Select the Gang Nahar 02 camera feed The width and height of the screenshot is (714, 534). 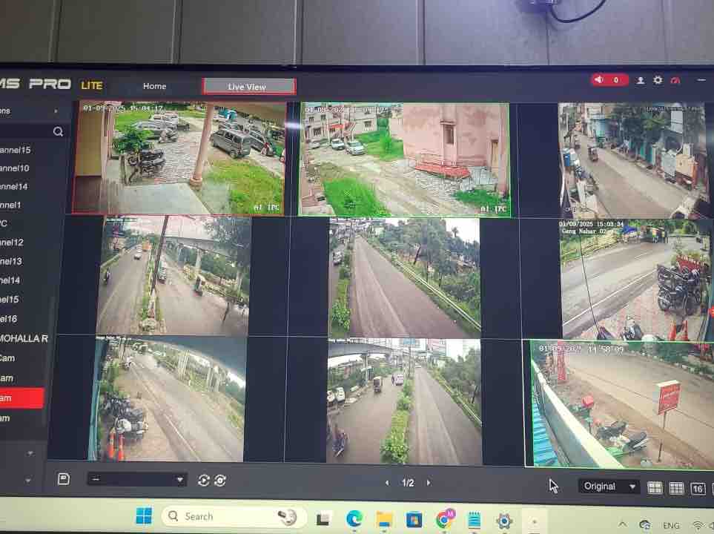click(634, 280)
